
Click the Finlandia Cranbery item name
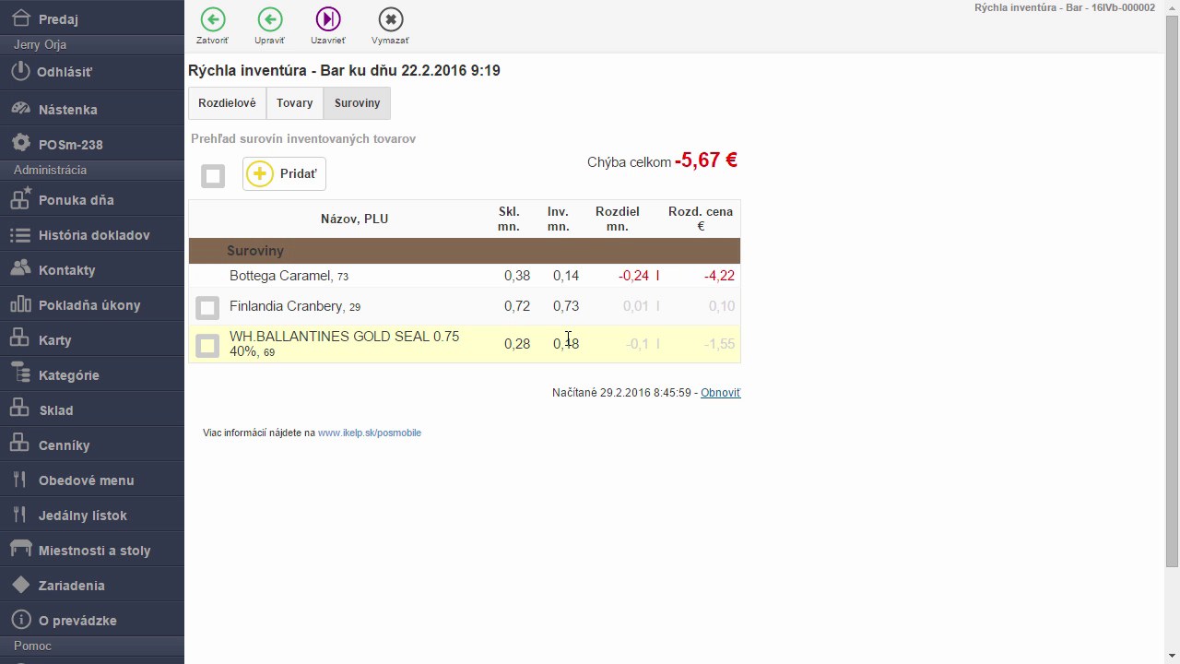pyautogui.click(x=286, y=306)
